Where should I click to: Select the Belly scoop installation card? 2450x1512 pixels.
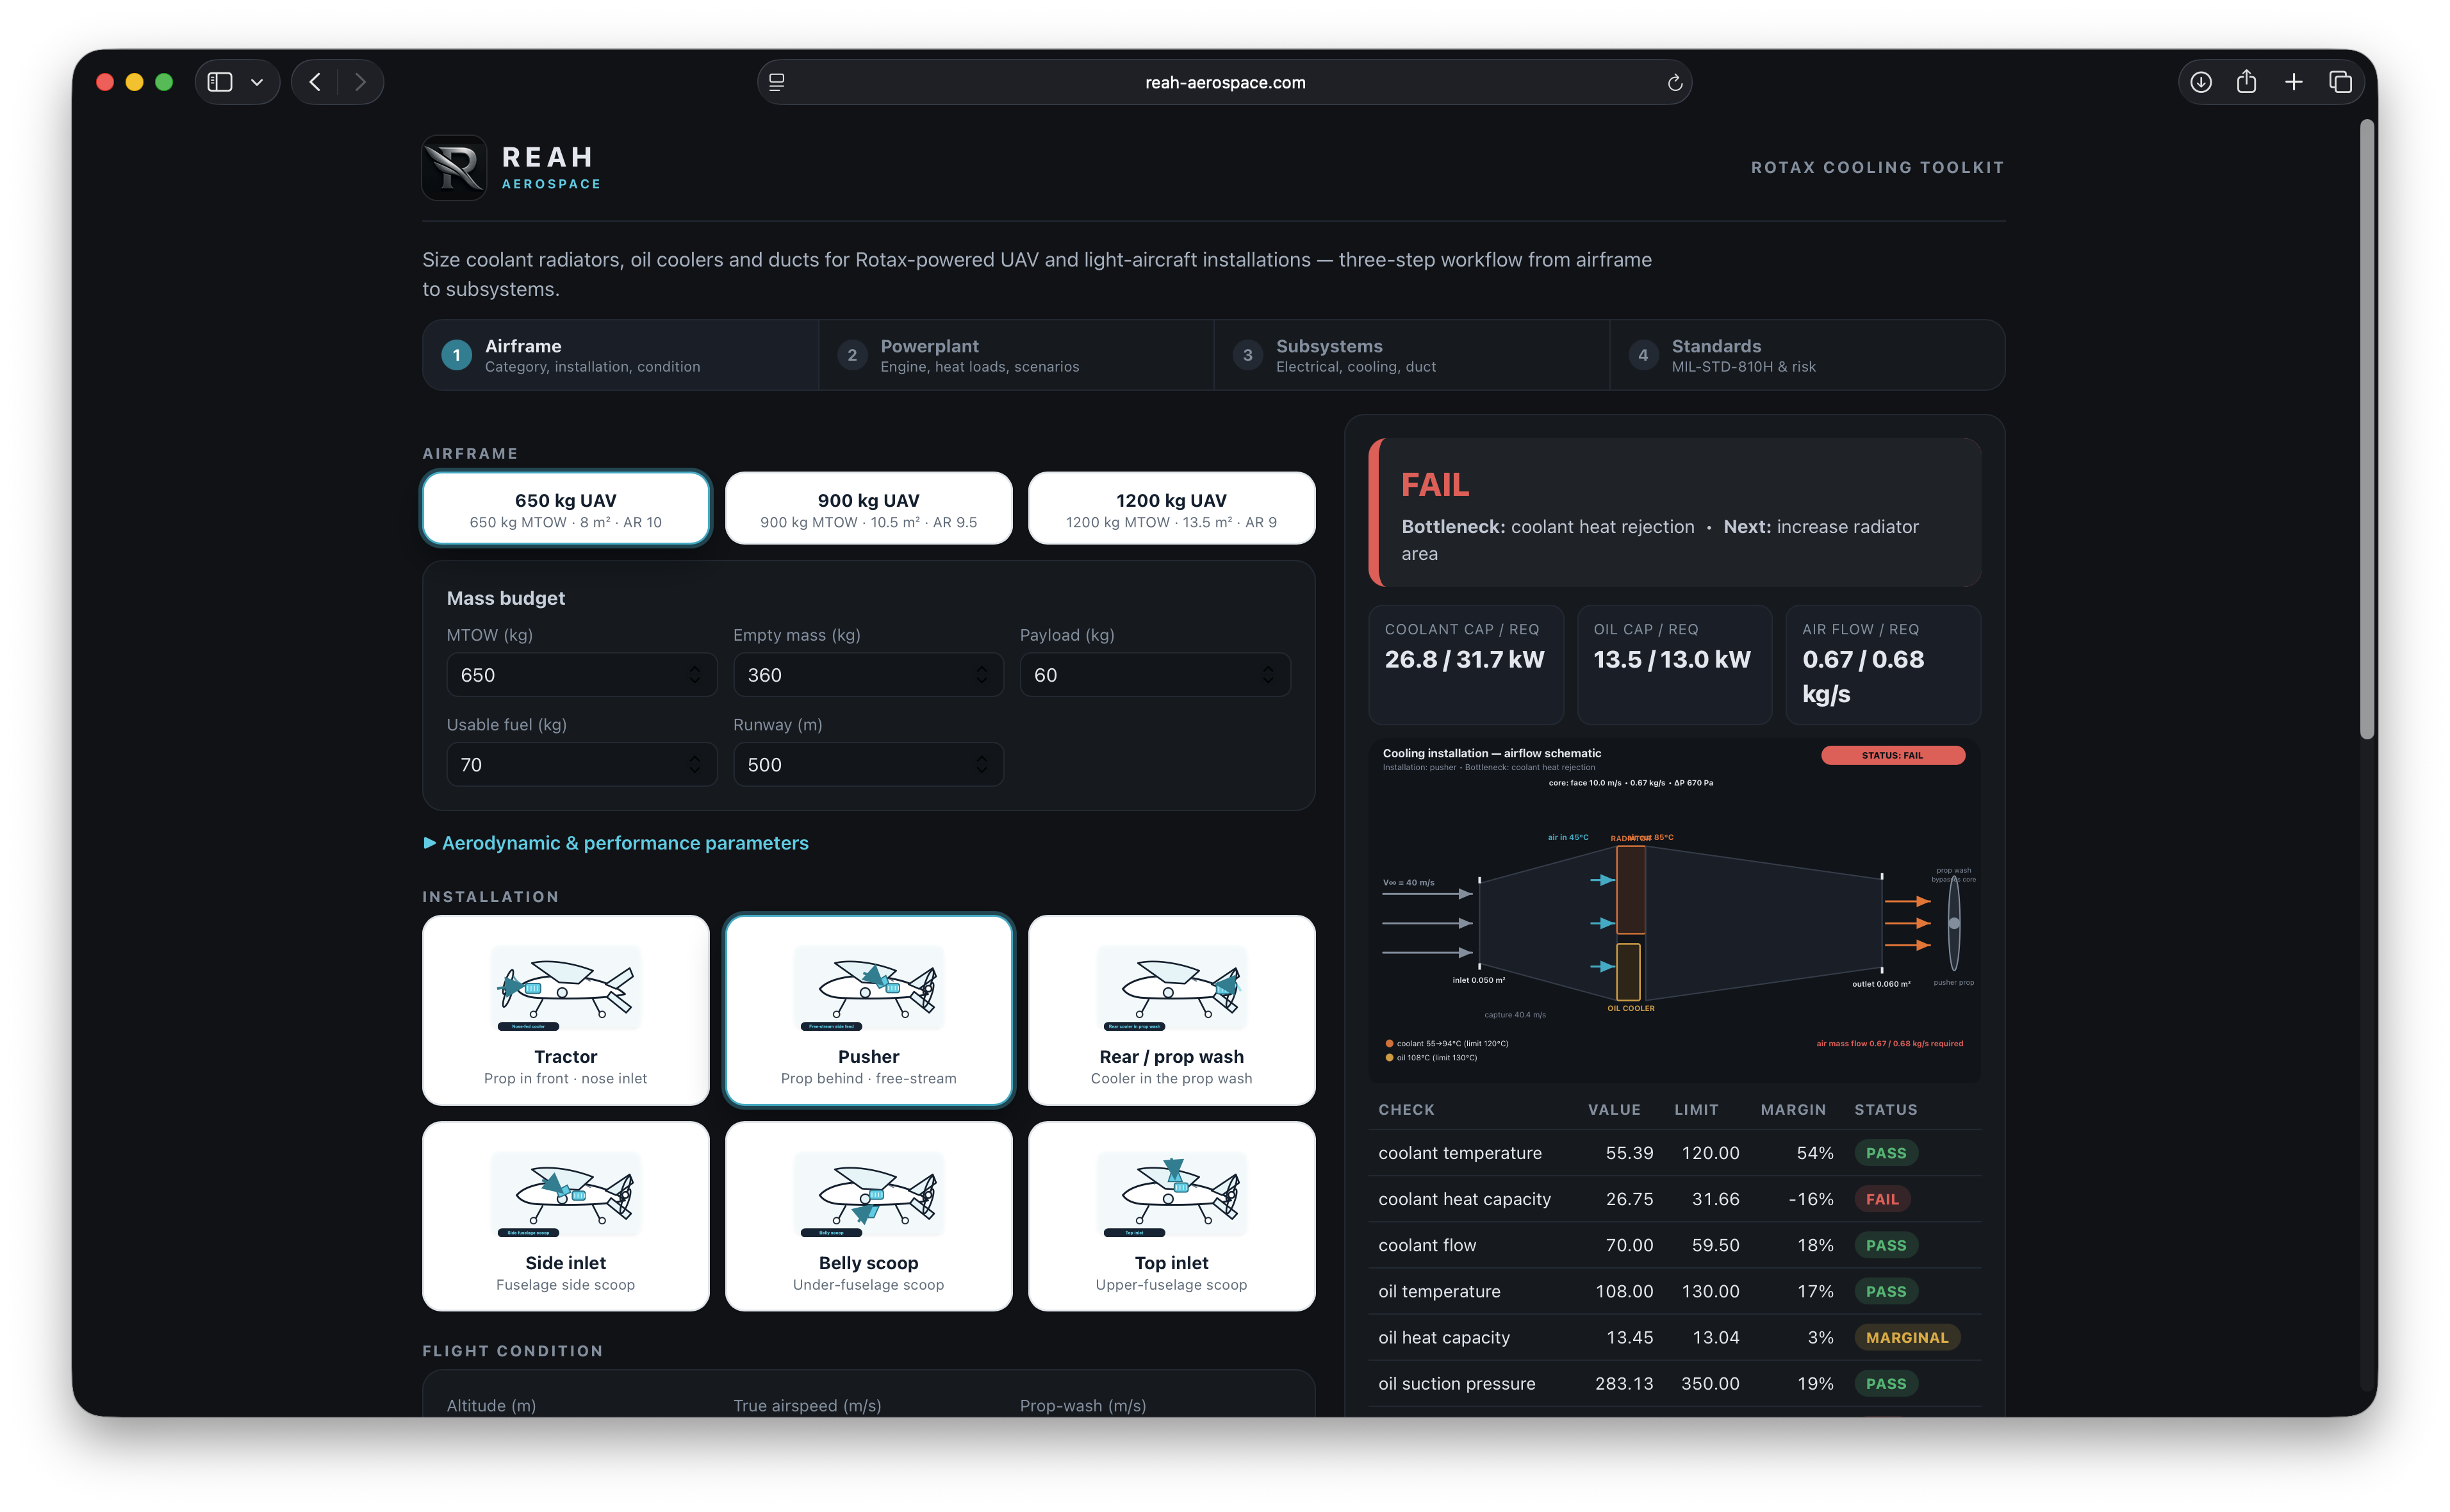[x=868, y=1216]
